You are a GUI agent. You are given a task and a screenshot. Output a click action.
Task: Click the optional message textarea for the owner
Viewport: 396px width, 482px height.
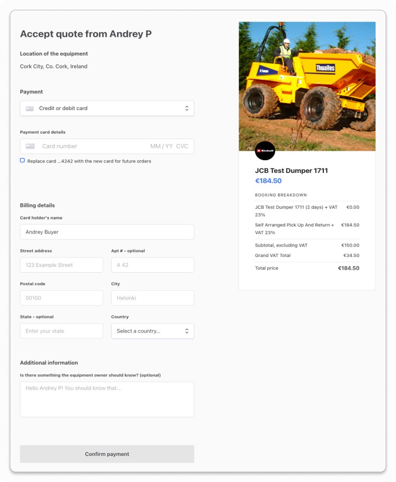(x=107, y=399)
